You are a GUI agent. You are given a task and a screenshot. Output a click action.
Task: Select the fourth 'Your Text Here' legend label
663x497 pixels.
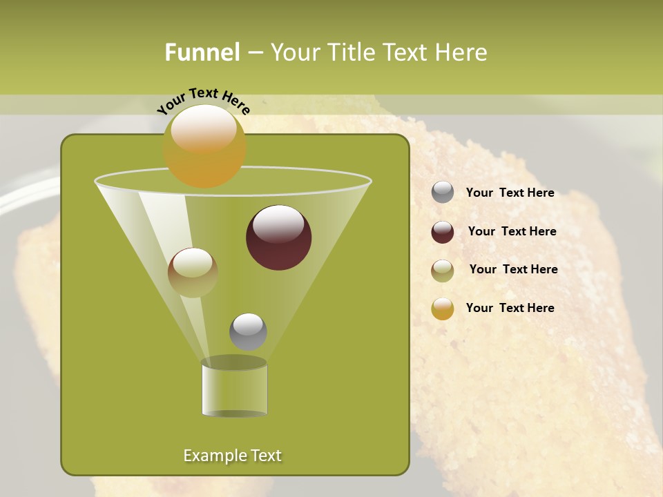click(x=510, y=308)
